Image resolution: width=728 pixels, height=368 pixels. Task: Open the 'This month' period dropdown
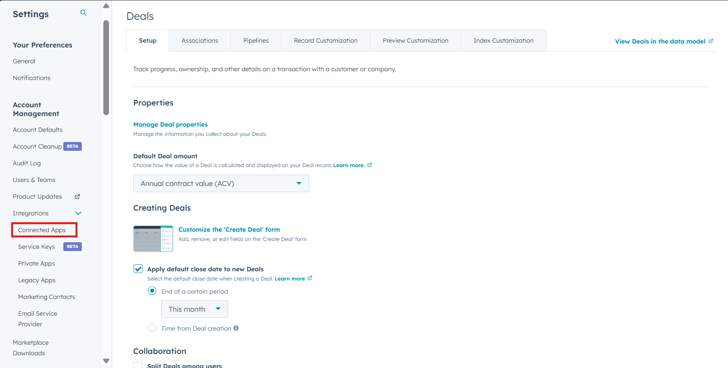click(x=195, y=309)
